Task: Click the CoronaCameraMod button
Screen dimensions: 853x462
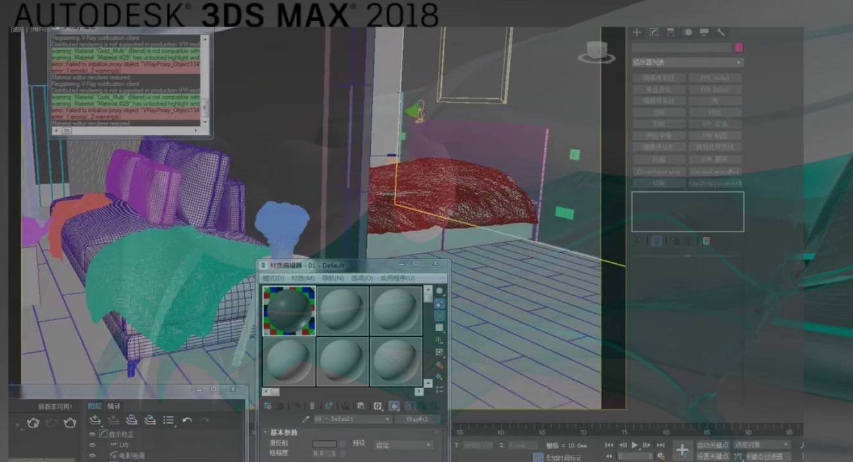Action: tap(715, 171)
